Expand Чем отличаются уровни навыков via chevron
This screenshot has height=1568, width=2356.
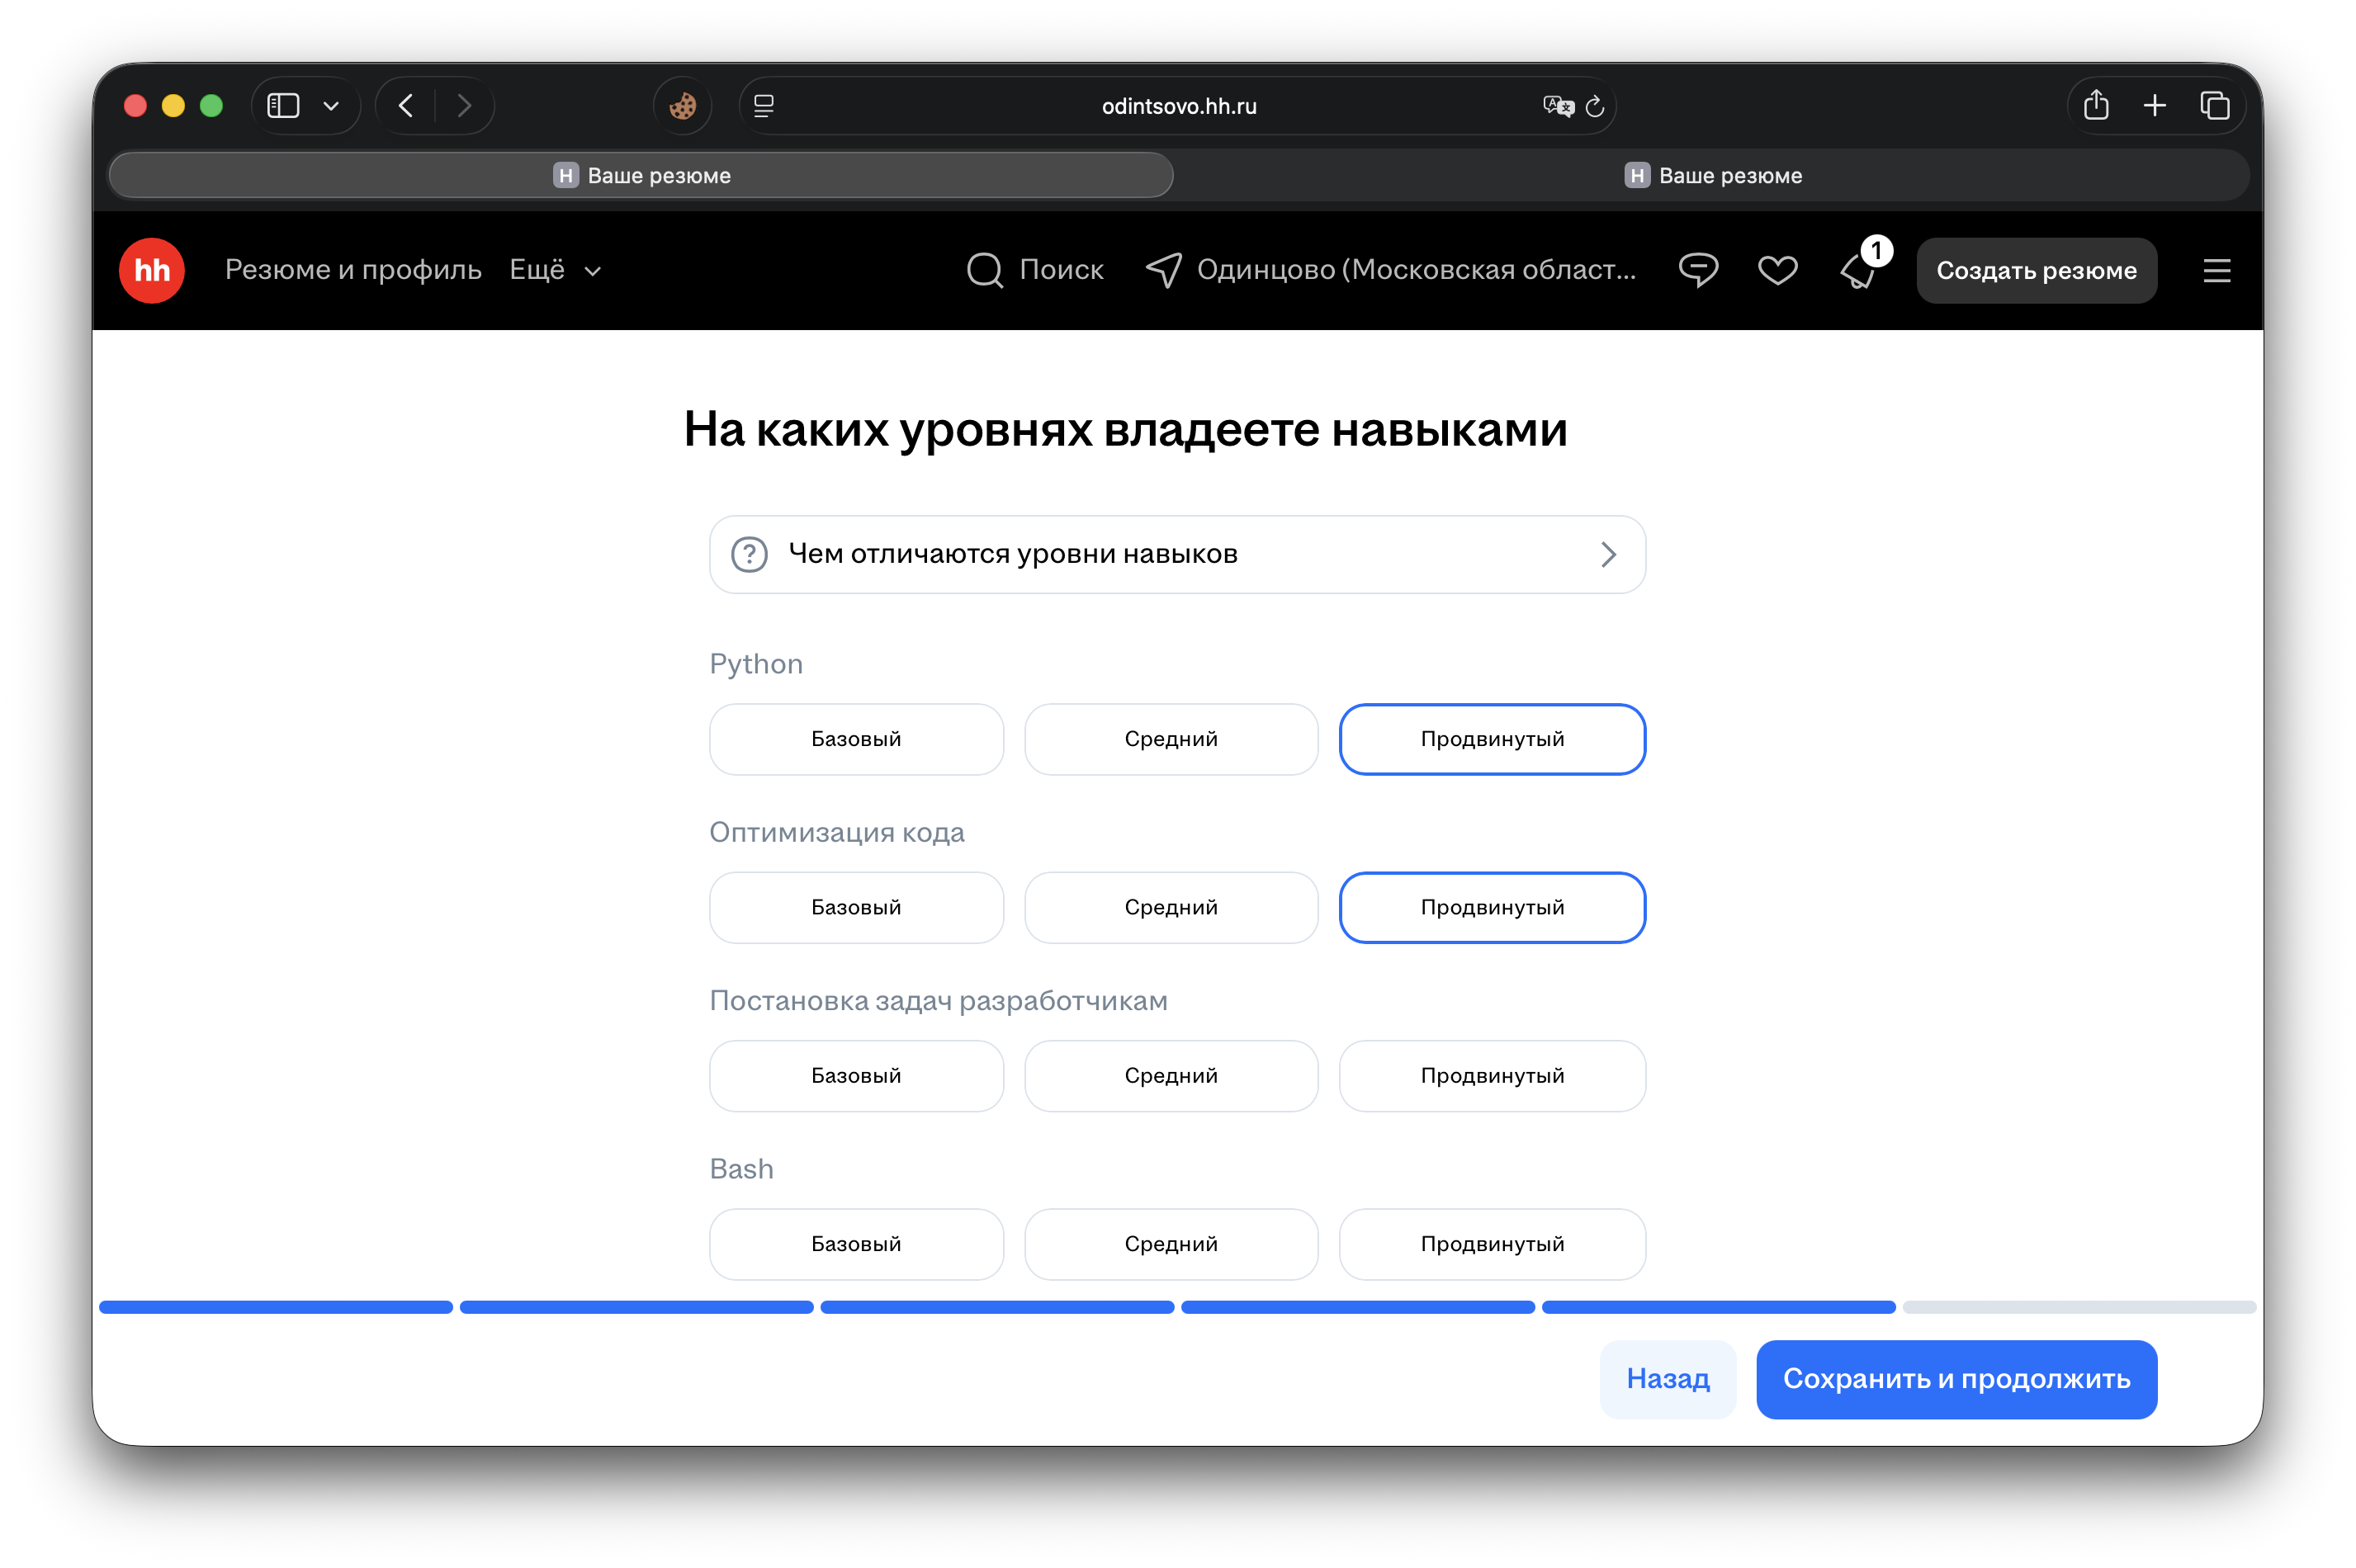(1608, 554)
